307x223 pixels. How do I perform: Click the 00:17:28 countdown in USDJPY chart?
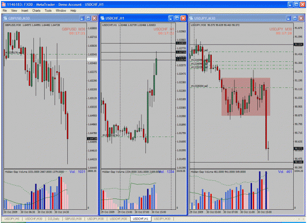pos(284,33)
